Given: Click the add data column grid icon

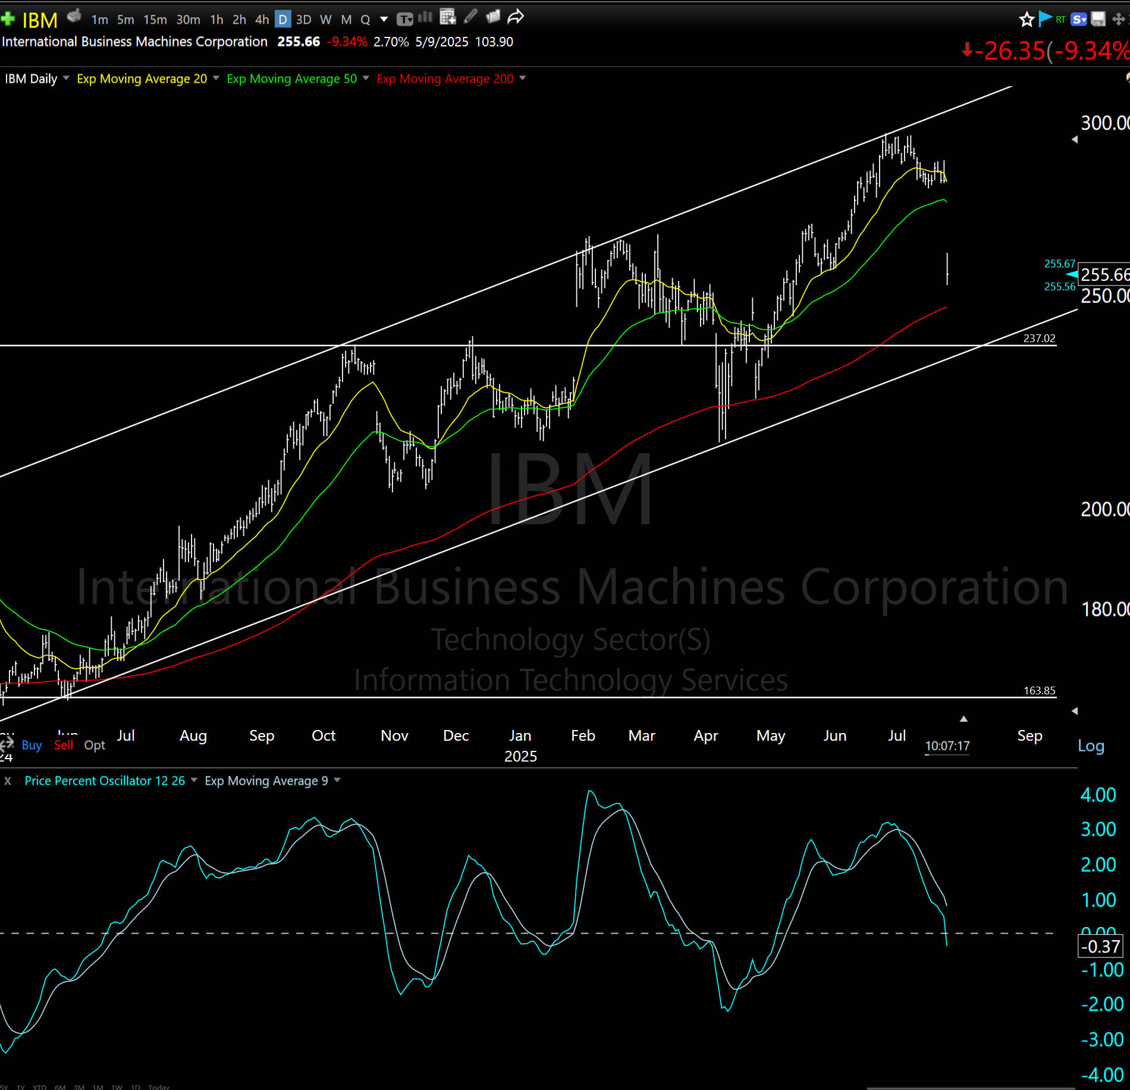Looking at the screenshot, I should point(447,17).
